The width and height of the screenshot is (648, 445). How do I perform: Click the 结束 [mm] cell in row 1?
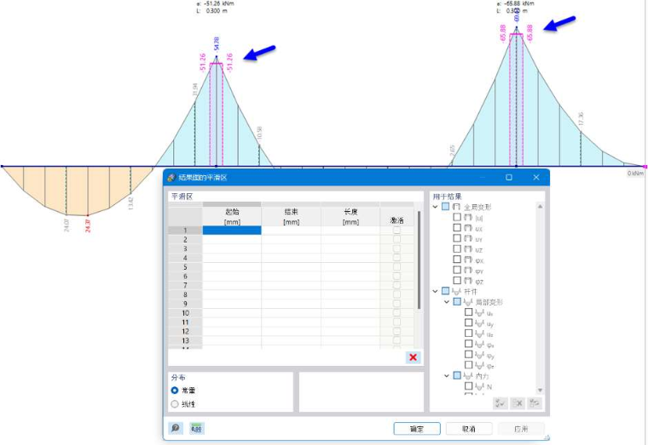pyautogui.click(x=292, y=230)
